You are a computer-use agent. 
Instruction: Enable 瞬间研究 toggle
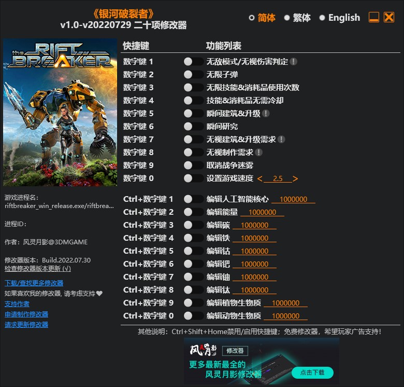pos(194,127)
